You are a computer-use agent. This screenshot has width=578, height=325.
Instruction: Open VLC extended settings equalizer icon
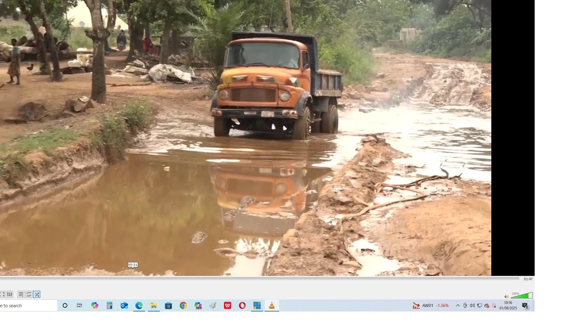pyautogui.click(x=9, y=294)
